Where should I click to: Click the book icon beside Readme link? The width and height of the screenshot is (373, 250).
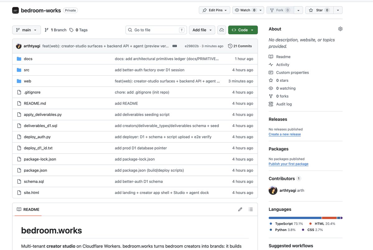pyautogui.click(x=271, y=57)
